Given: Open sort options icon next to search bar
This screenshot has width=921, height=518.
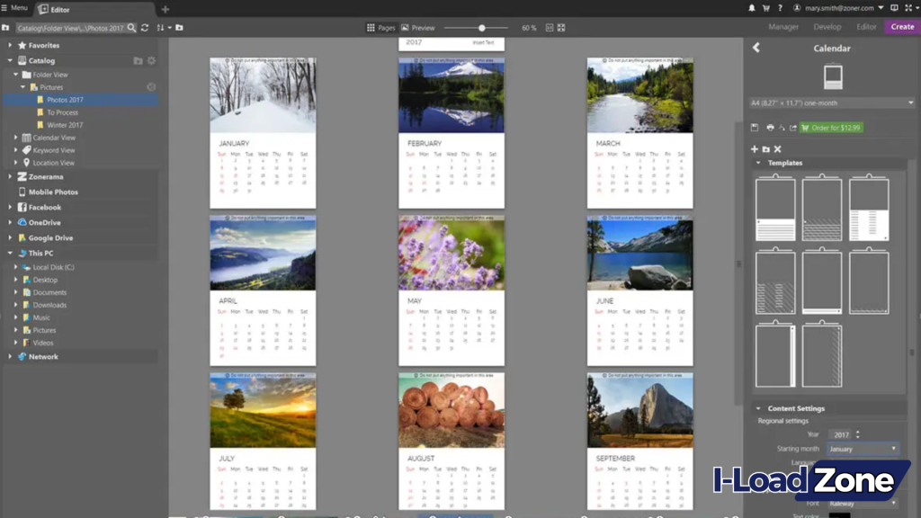Looking at the screenshot, I should [x=160, y=28].
